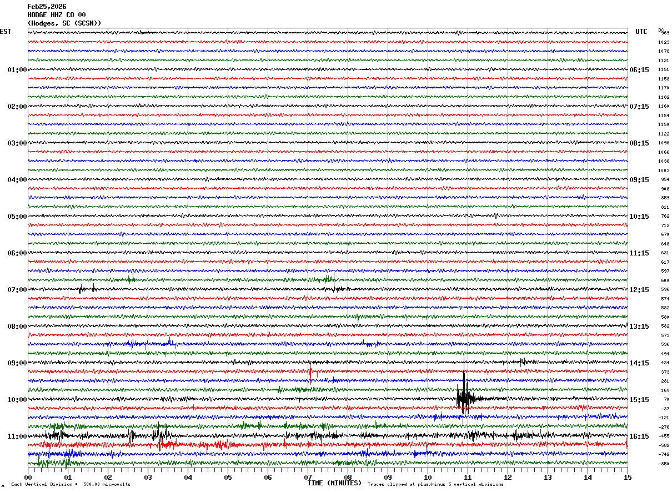Click the DC offset value 1096
Viewport: 672px width, 492px height.
point(664,143)
